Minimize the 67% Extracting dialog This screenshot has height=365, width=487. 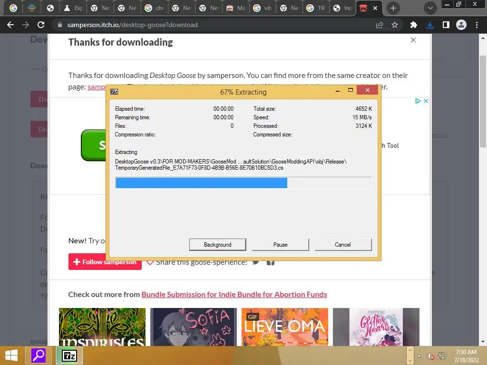pos(338,91)
